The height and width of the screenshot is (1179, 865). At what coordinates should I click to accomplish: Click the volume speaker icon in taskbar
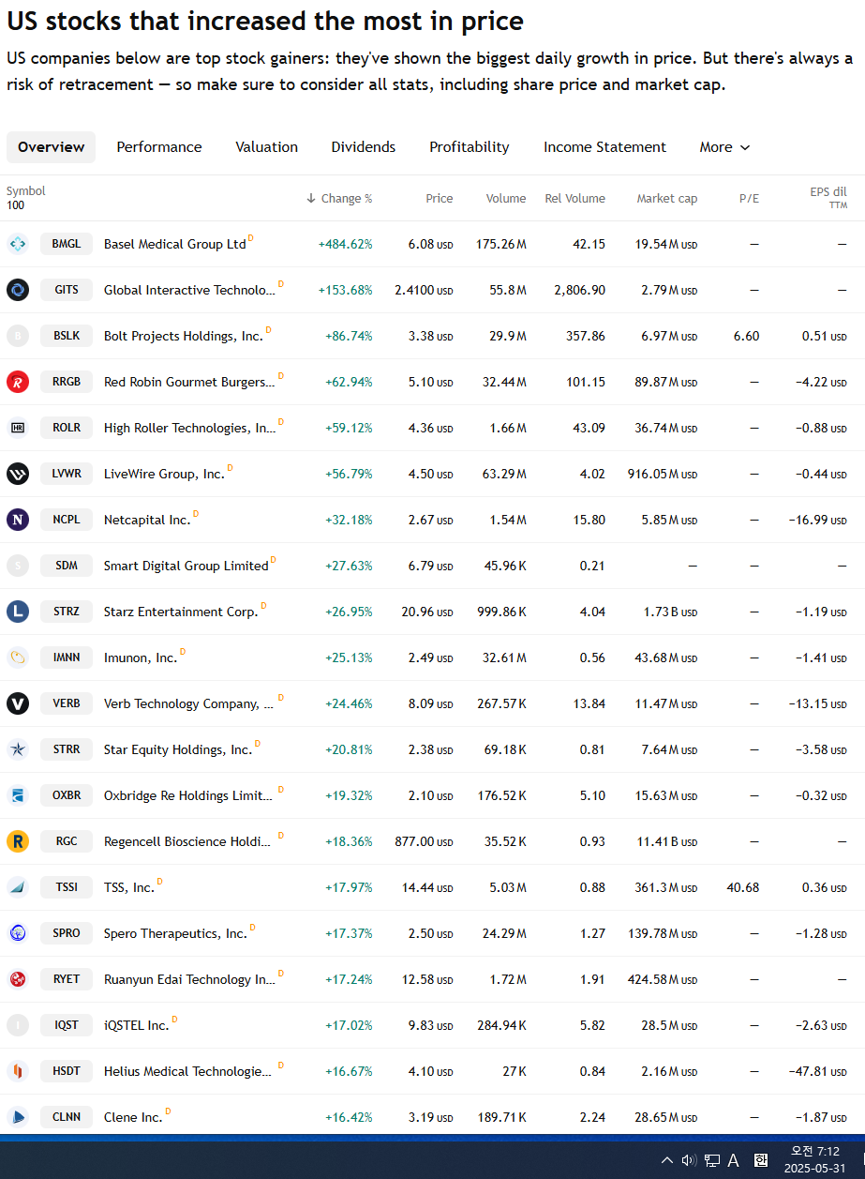point(689,1160)
